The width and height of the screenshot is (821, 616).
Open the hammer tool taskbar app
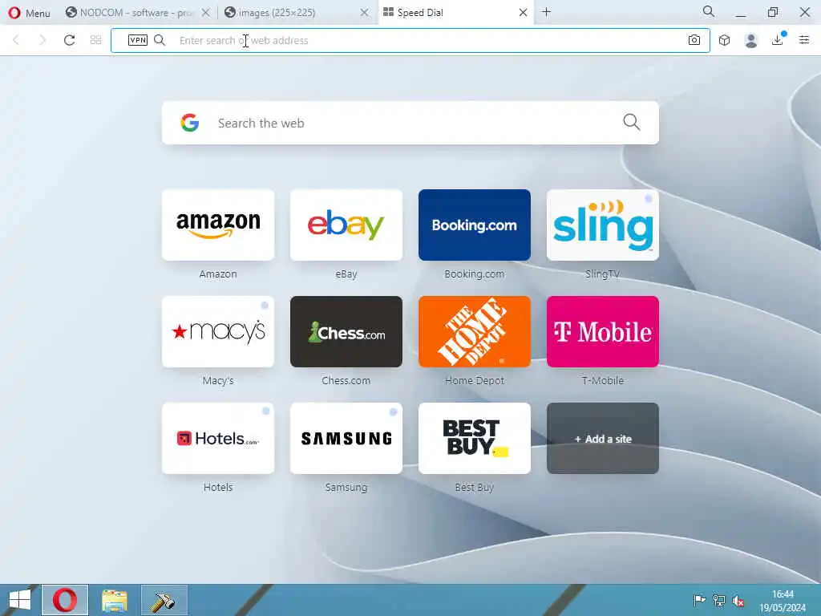click(164, 600)
